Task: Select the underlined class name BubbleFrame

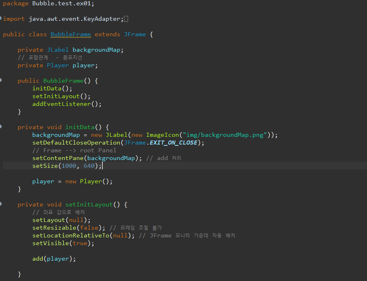Action: (71, 34)
